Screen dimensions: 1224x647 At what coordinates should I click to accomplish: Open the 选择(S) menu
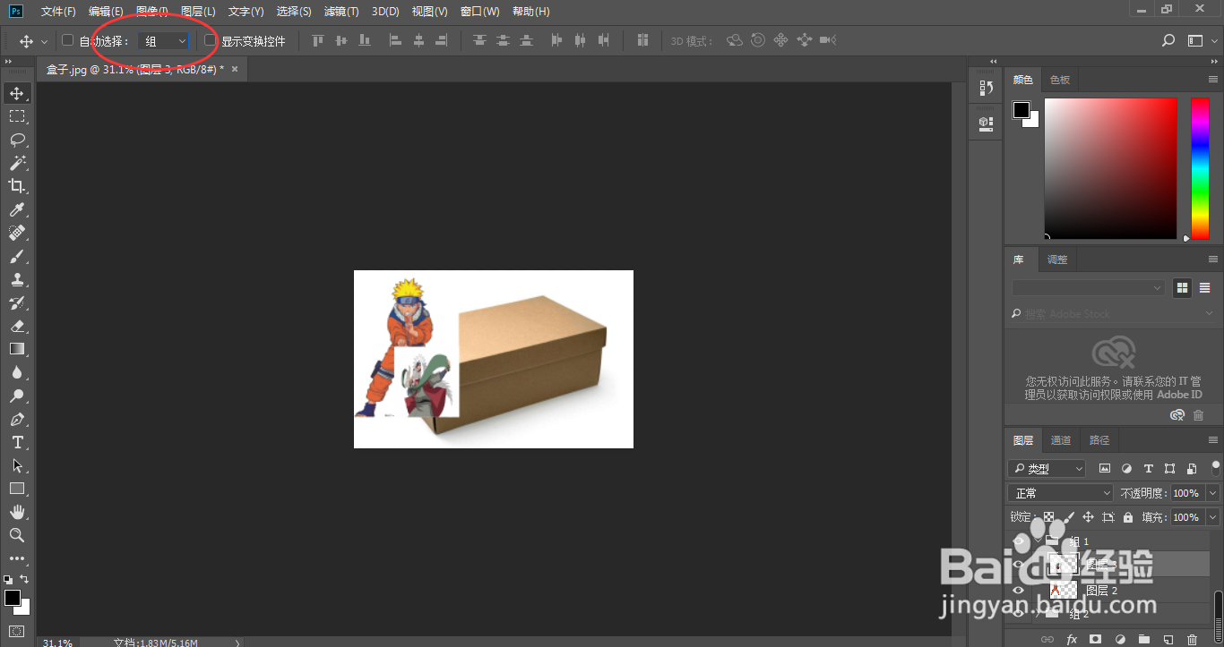coord(294,12)
